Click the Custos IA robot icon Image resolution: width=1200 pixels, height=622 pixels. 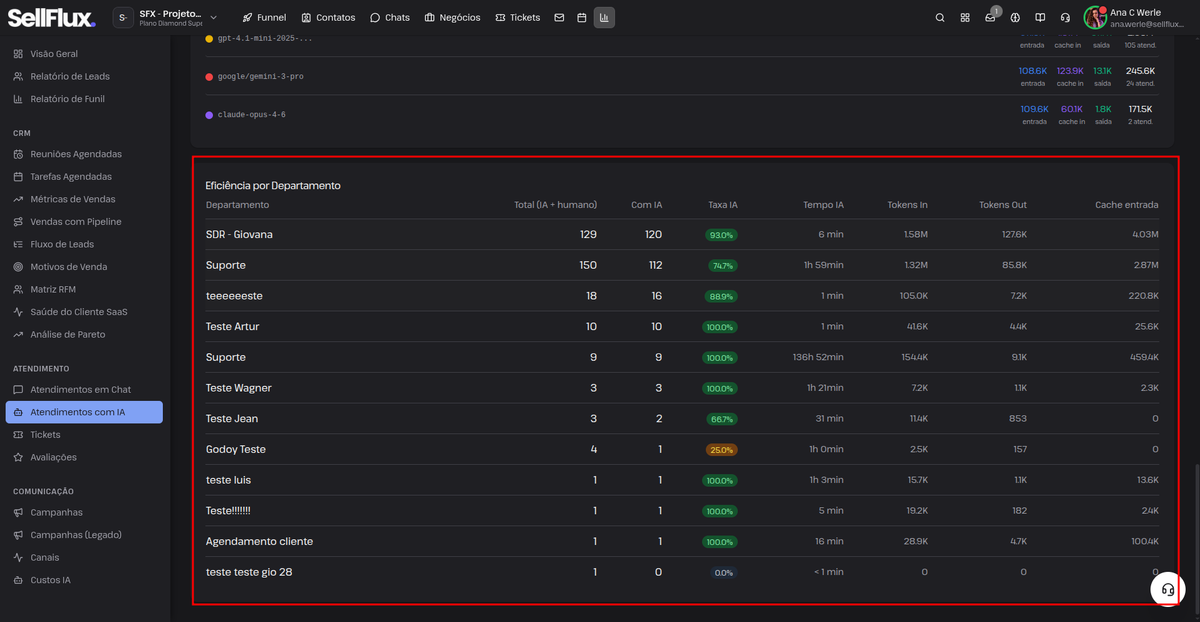point(18,580)
